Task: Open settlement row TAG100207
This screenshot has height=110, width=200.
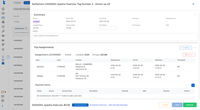Action: pyautogui.click(x=19, y=49)
